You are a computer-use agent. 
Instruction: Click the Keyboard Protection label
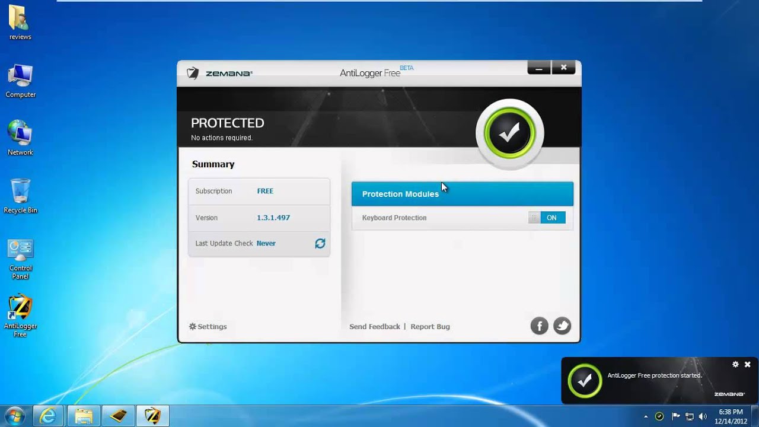394,218
